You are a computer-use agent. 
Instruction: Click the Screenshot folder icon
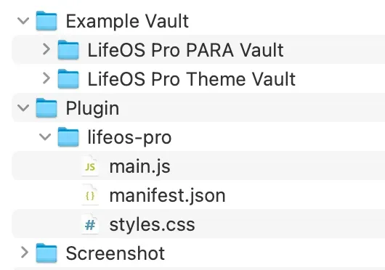(46, 253)
